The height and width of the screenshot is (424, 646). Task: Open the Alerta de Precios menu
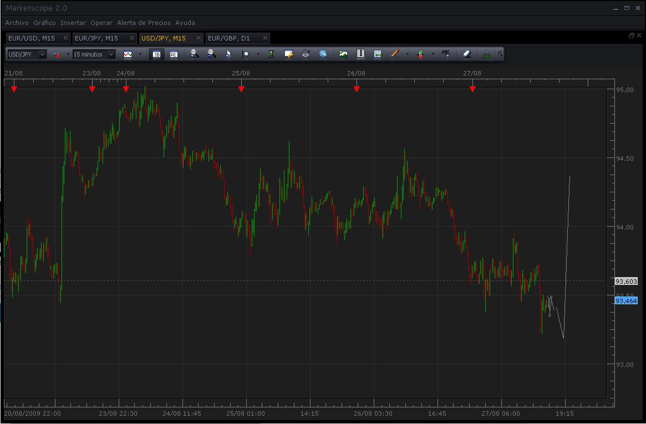(x=144, y=23)
